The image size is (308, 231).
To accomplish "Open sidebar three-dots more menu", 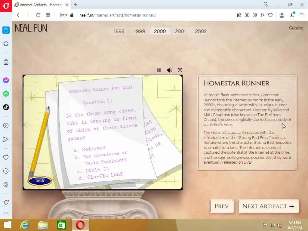I will [x=6, y=213].
